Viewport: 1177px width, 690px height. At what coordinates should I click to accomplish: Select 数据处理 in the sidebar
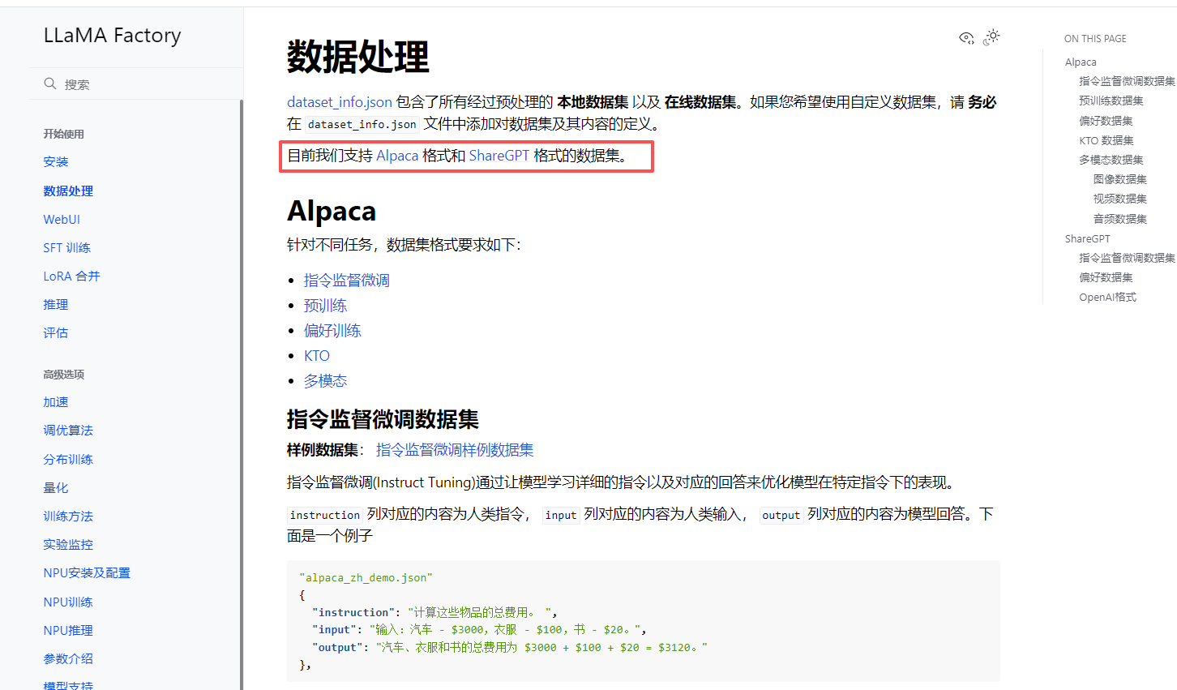[68, 191]
